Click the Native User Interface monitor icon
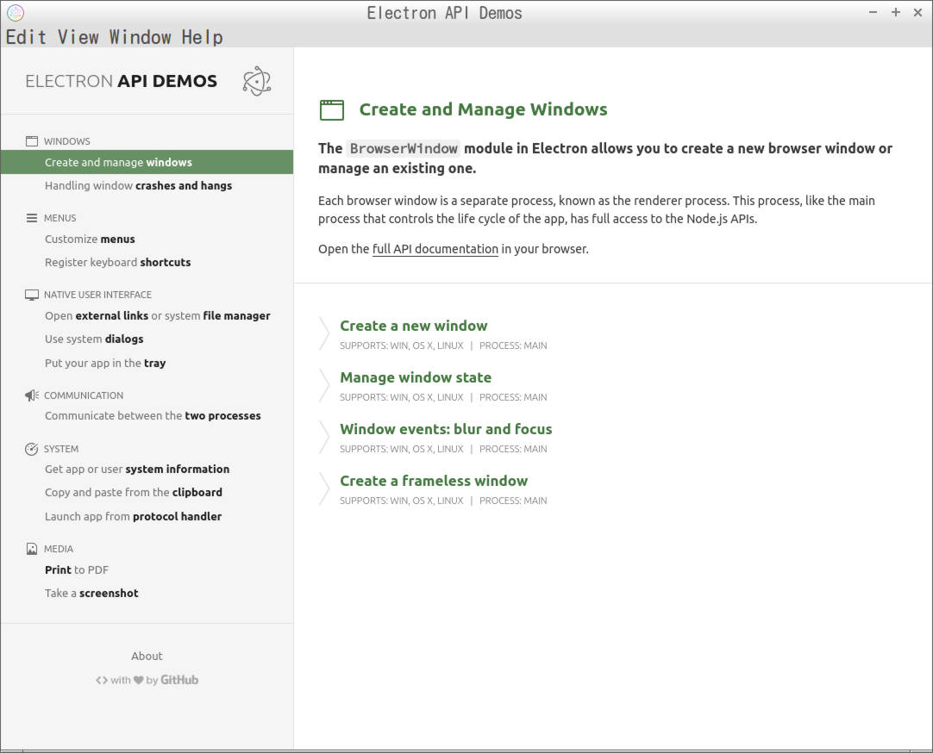The width and height of the screenshot is (933, 753). coord(32,295)
